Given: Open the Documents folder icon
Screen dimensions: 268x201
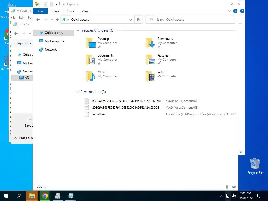Looking at the screenshot, I should [x=91, y=60].
